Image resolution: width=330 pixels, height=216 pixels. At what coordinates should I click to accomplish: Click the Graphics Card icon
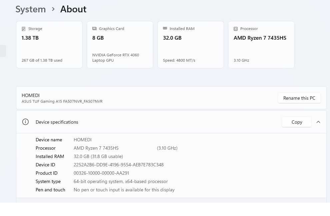94,29
